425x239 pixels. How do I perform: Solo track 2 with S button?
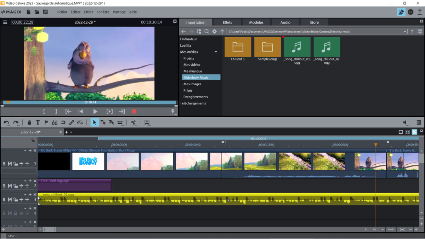4,186
